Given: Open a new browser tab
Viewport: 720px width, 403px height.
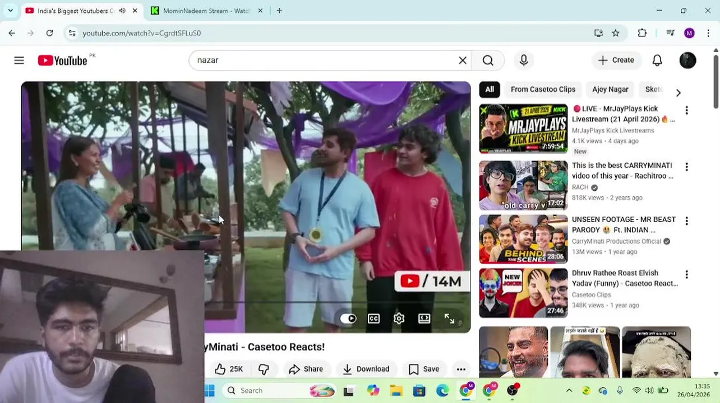Looking at the screenshot, I should [279, 11].
